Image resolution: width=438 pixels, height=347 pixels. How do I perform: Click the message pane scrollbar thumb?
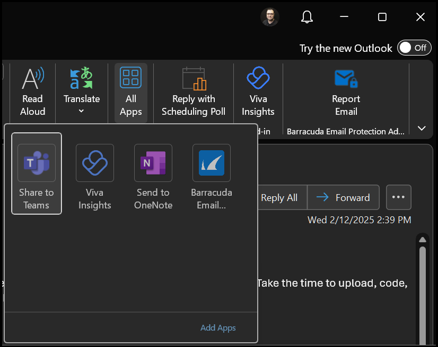pos(422,296)
